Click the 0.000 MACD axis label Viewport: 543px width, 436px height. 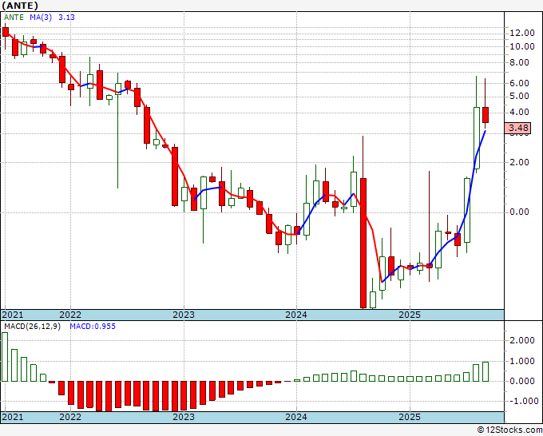pyautogui.click(x=522, y=381)
